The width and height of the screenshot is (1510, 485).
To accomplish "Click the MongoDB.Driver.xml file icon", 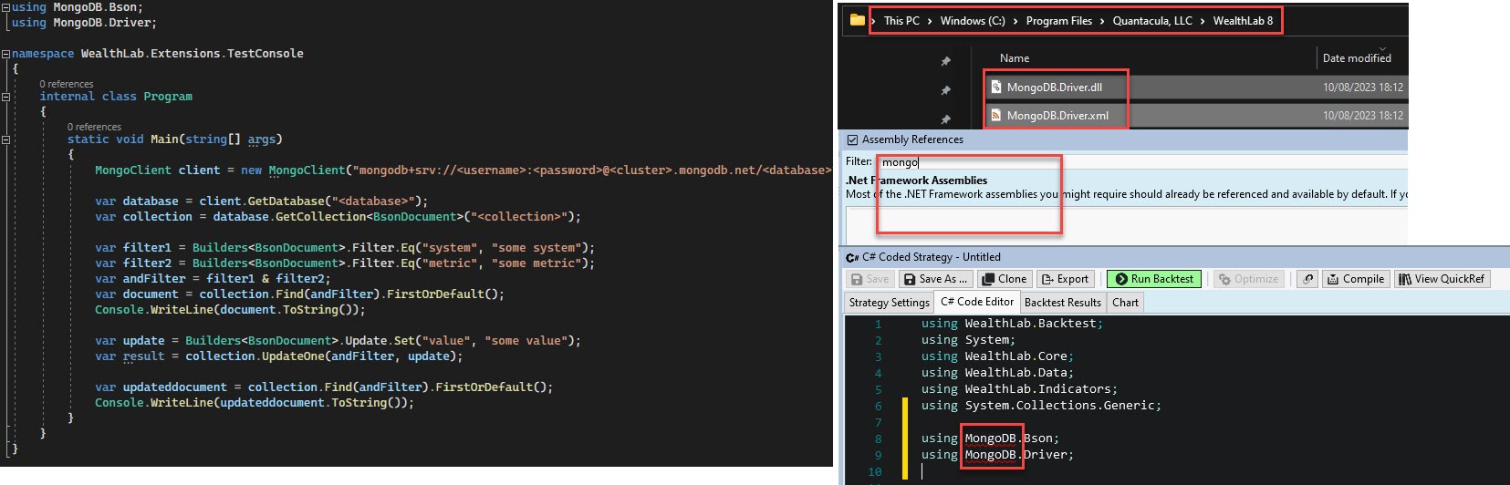I will coord(996,116).
